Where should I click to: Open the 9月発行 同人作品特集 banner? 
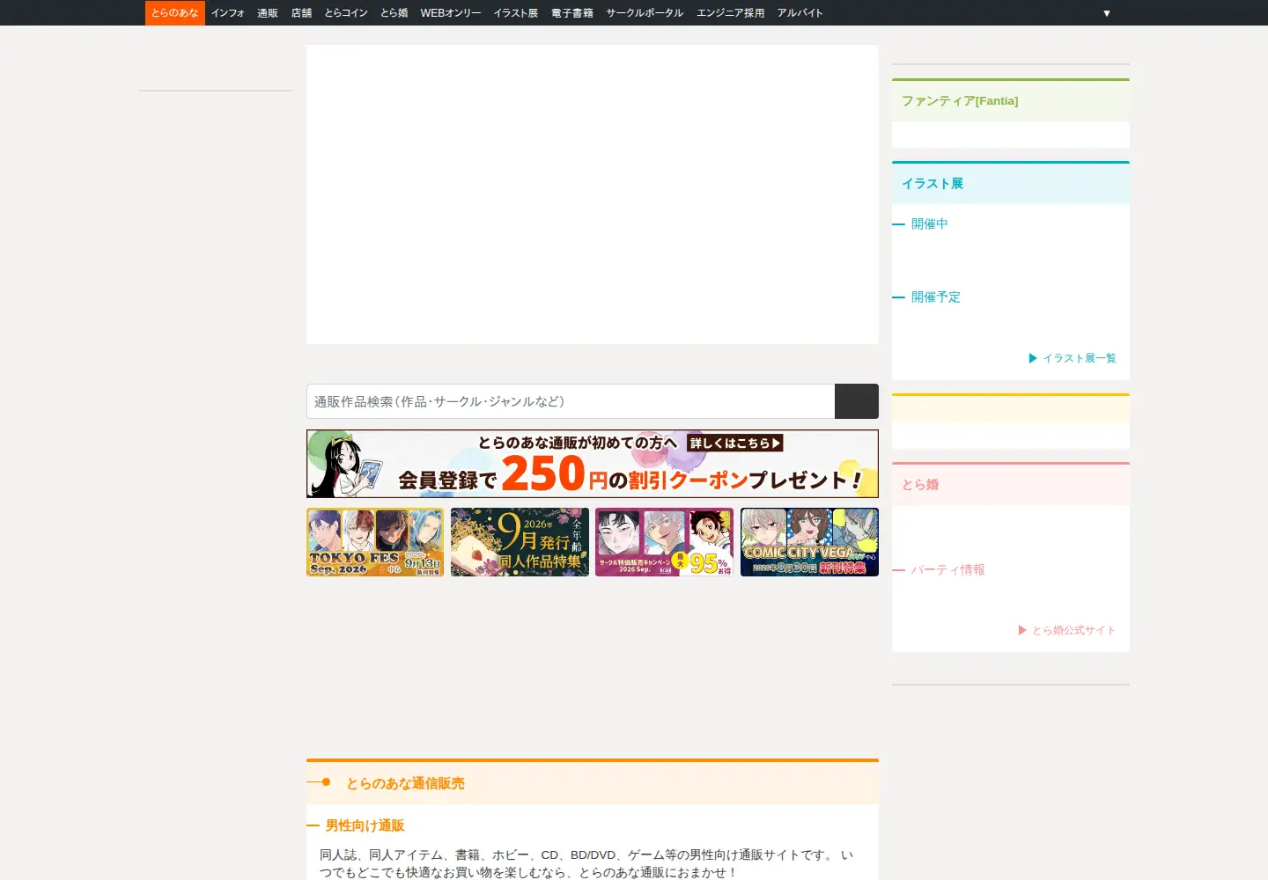[520, 542]
